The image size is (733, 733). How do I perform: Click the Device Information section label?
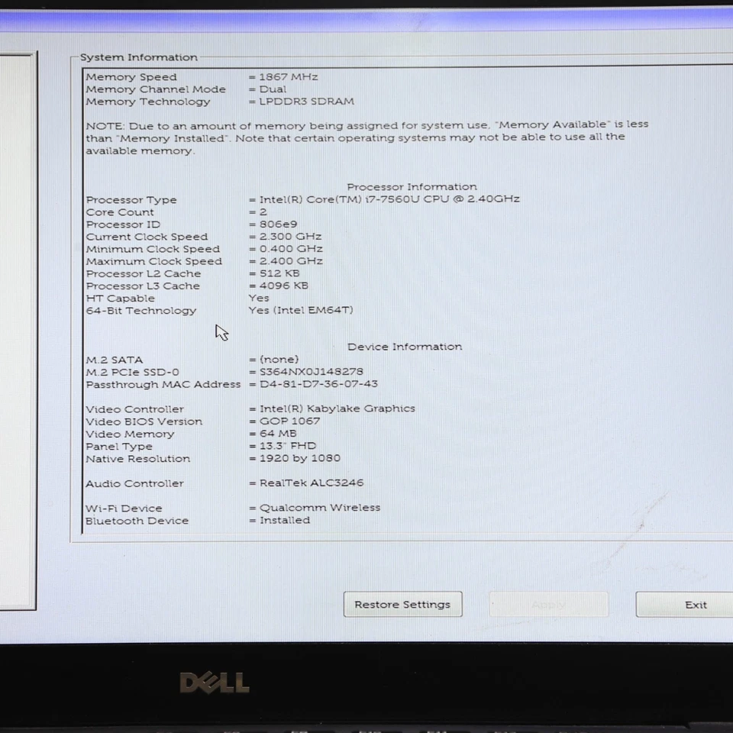(x=405, y=346)
